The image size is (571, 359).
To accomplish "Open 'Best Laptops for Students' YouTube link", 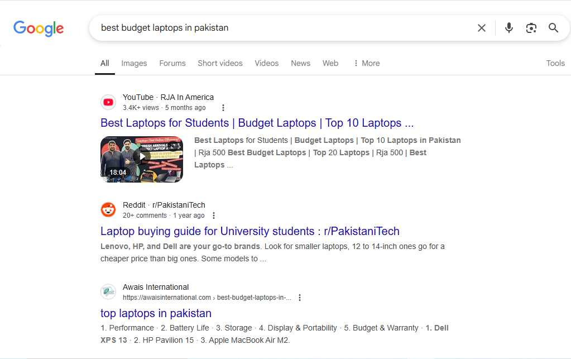I will [x=257, y=123].
